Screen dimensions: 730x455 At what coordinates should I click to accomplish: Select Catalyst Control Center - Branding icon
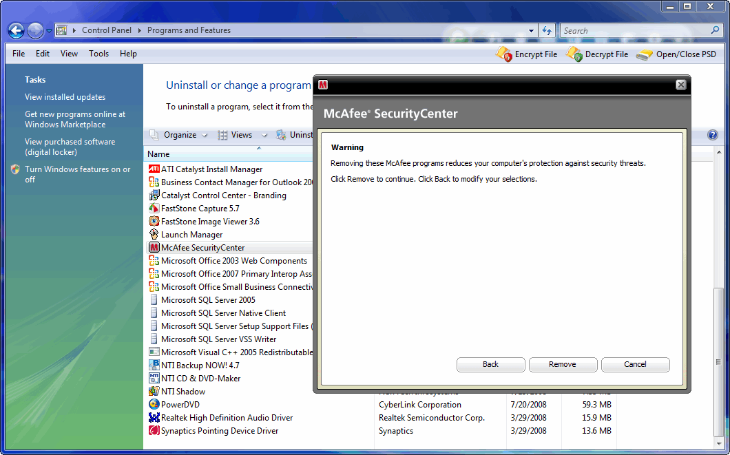154,195
